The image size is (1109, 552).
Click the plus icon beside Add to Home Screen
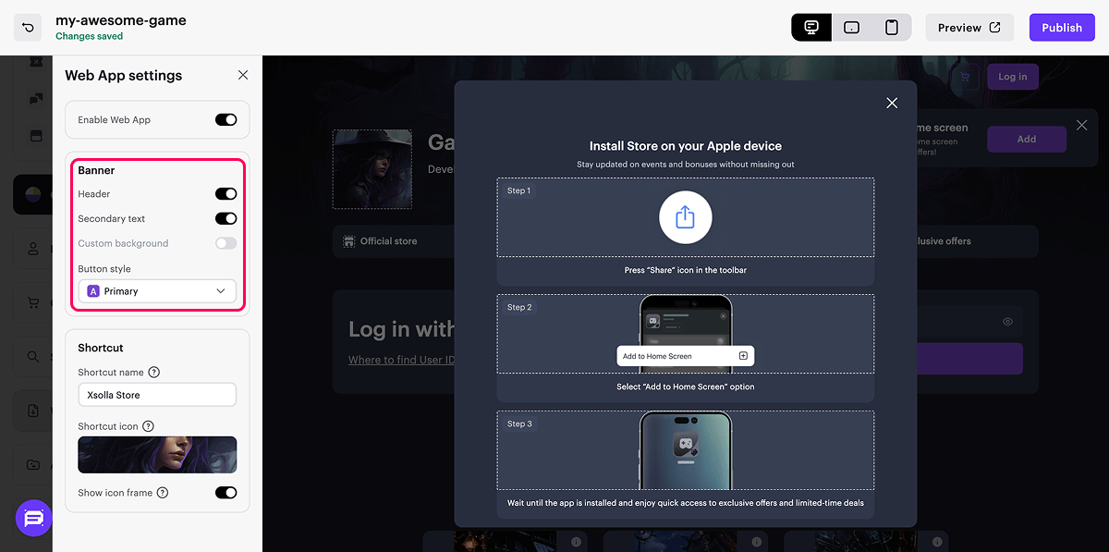(x=743, y=356)
